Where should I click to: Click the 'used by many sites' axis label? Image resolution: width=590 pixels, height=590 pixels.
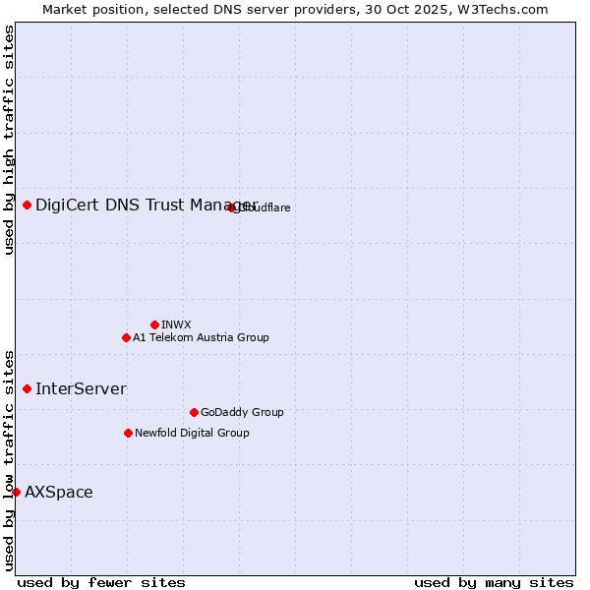click(494, 582)
